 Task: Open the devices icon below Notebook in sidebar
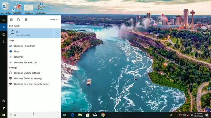coord(4,42)
